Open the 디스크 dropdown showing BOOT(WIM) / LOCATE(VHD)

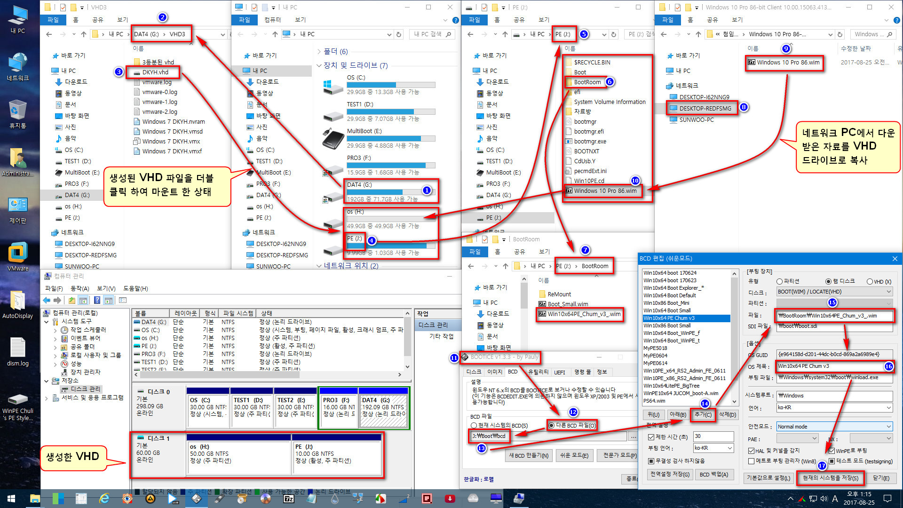[834, 292]
